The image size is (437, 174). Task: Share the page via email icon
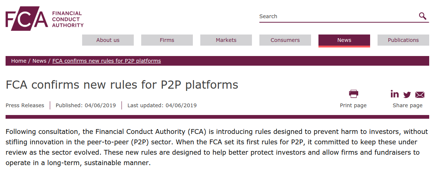(420, 95)
